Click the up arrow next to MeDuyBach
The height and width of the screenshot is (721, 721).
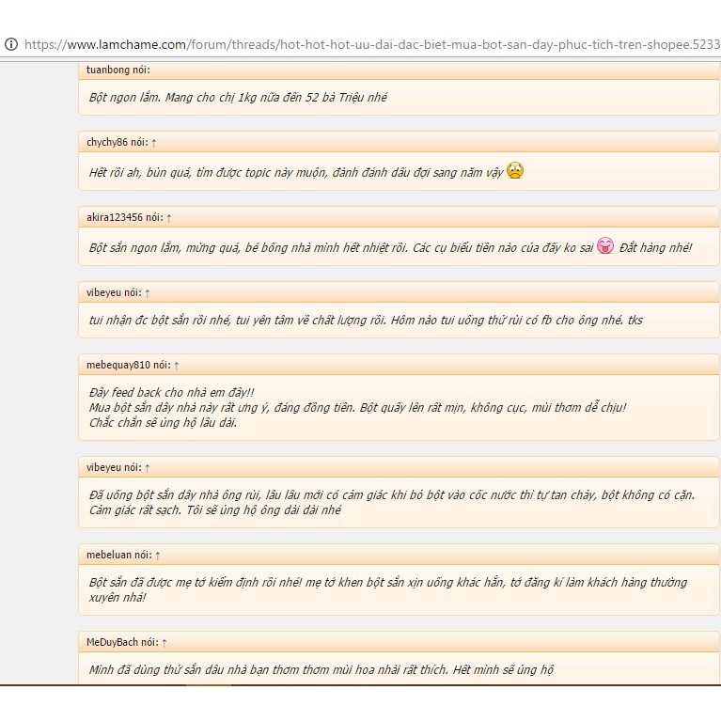click(x=164, y=642)
